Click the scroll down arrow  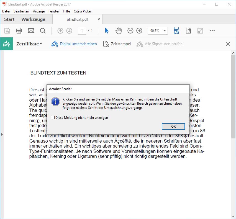click(233, 217)
